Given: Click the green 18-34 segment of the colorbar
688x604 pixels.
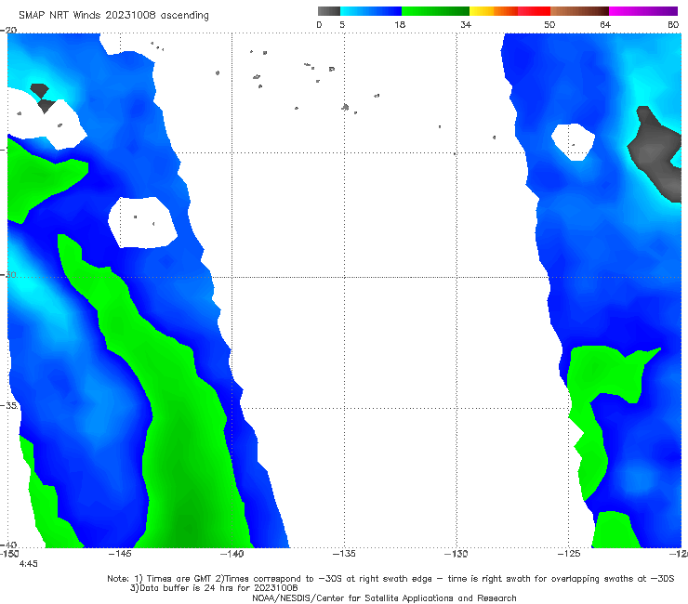Looking at the screenshot, I should [x=436, y=11].
